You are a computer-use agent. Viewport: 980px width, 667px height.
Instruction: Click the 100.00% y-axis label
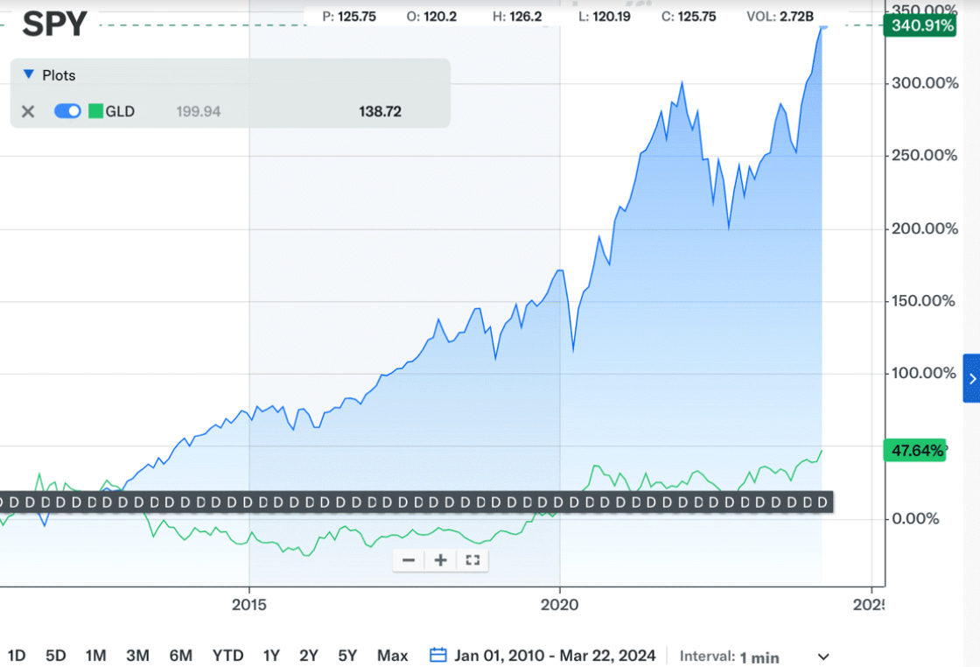(x=924, y=373)
